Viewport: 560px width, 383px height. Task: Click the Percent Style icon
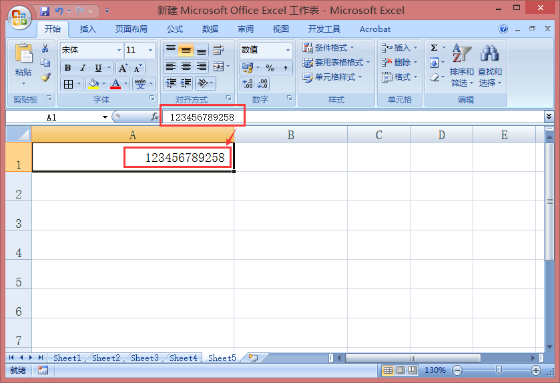270,68
